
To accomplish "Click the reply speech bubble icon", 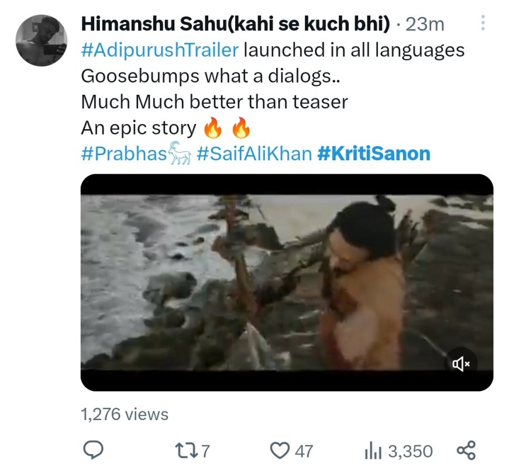I will [94, 450].
